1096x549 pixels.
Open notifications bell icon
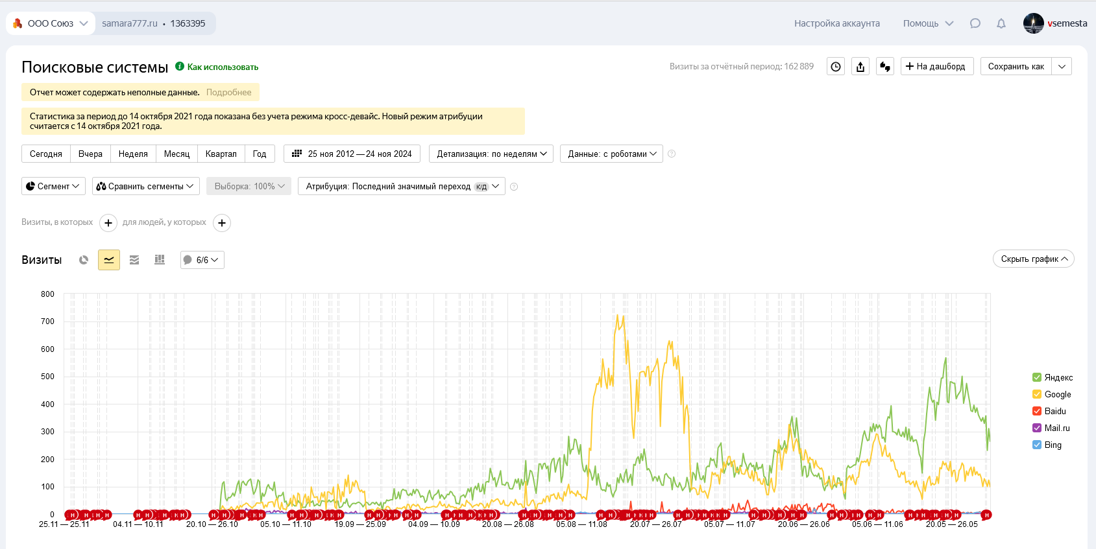point(1001,23)
